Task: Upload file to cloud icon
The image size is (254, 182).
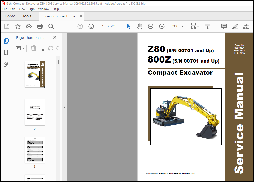Action: 29,26
